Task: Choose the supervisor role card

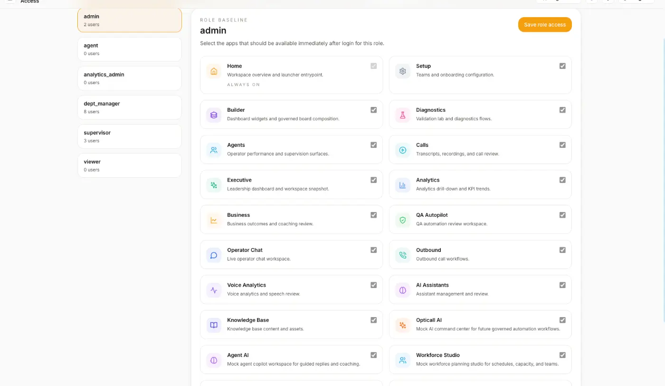Action: (130, 136)
